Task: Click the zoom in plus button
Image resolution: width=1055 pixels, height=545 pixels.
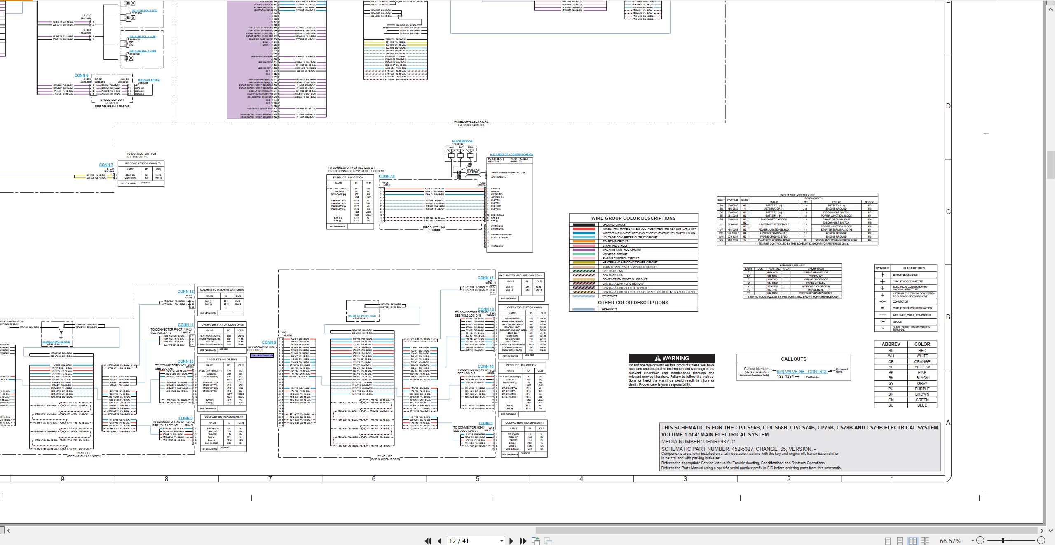Action: point(1041,540)
